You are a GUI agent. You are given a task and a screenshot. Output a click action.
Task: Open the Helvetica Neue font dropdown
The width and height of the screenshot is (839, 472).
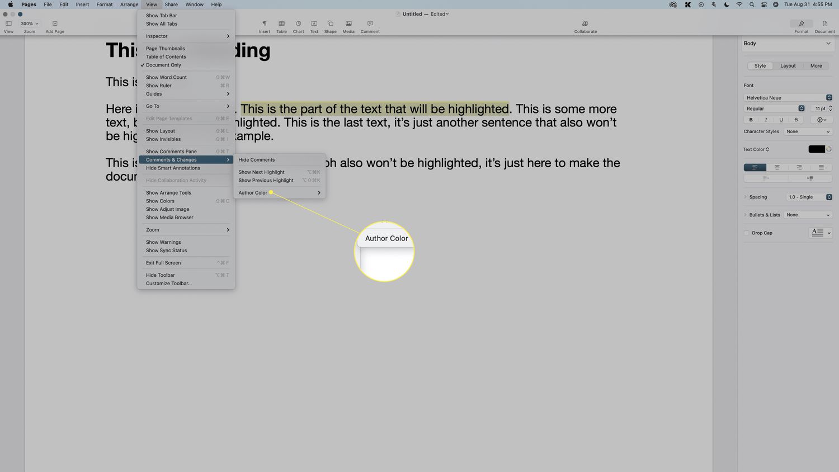(x=788, y=98)
